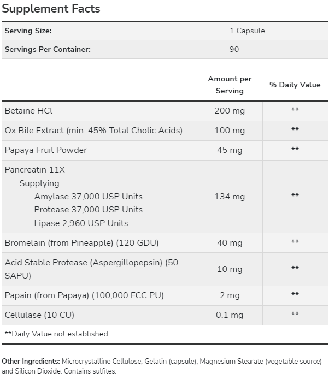Image resolution: width=329 pixels, height=379 pixels.
Task: Click the Supplement Facts heading
Action: coord(51,9)
